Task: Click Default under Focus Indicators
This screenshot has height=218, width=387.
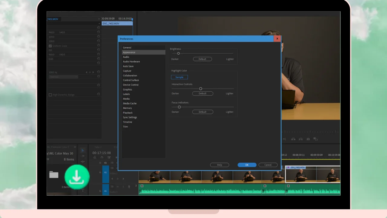Action: [x=203, y=112]
